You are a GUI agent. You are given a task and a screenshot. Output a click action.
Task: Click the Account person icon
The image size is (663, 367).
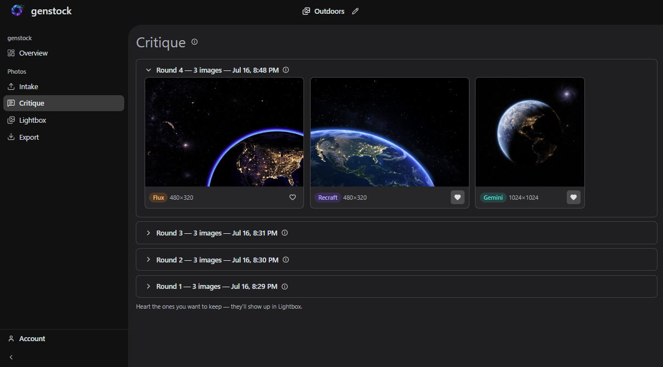11,339
